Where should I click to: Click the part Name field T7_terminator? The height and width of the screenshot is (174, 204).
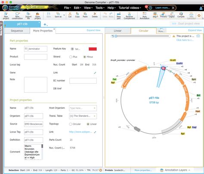36,49
